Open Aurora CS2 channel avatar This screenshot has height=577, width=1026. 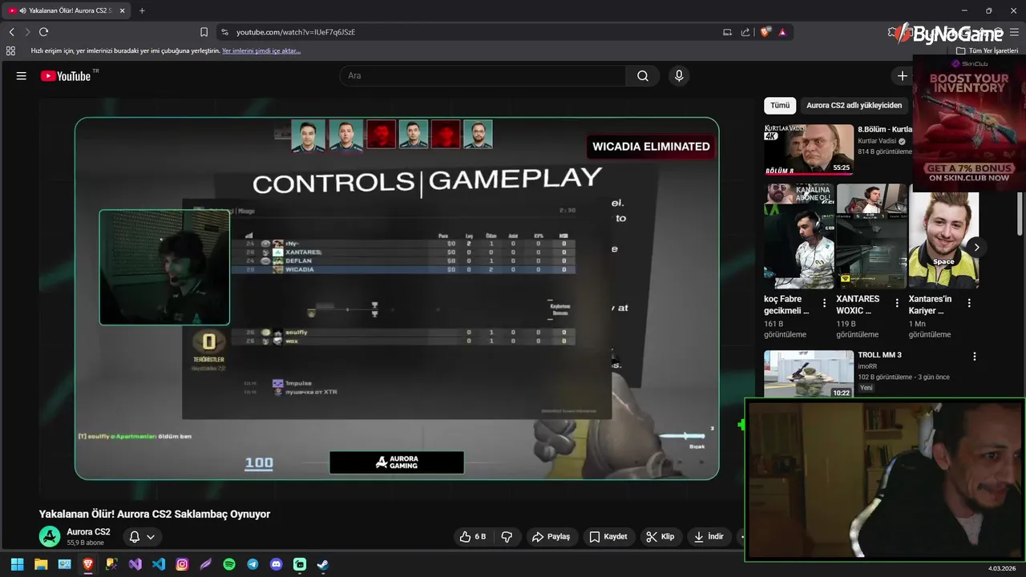pyautogui.click(x=50, y=537)
